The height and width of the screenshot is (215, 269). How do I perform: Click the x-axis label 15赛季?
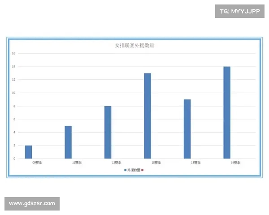point(156,163)
